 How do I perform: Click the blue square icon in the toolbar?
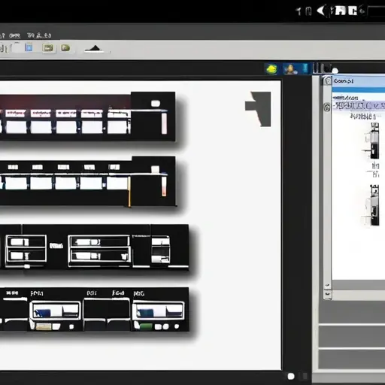coord(29,47)
